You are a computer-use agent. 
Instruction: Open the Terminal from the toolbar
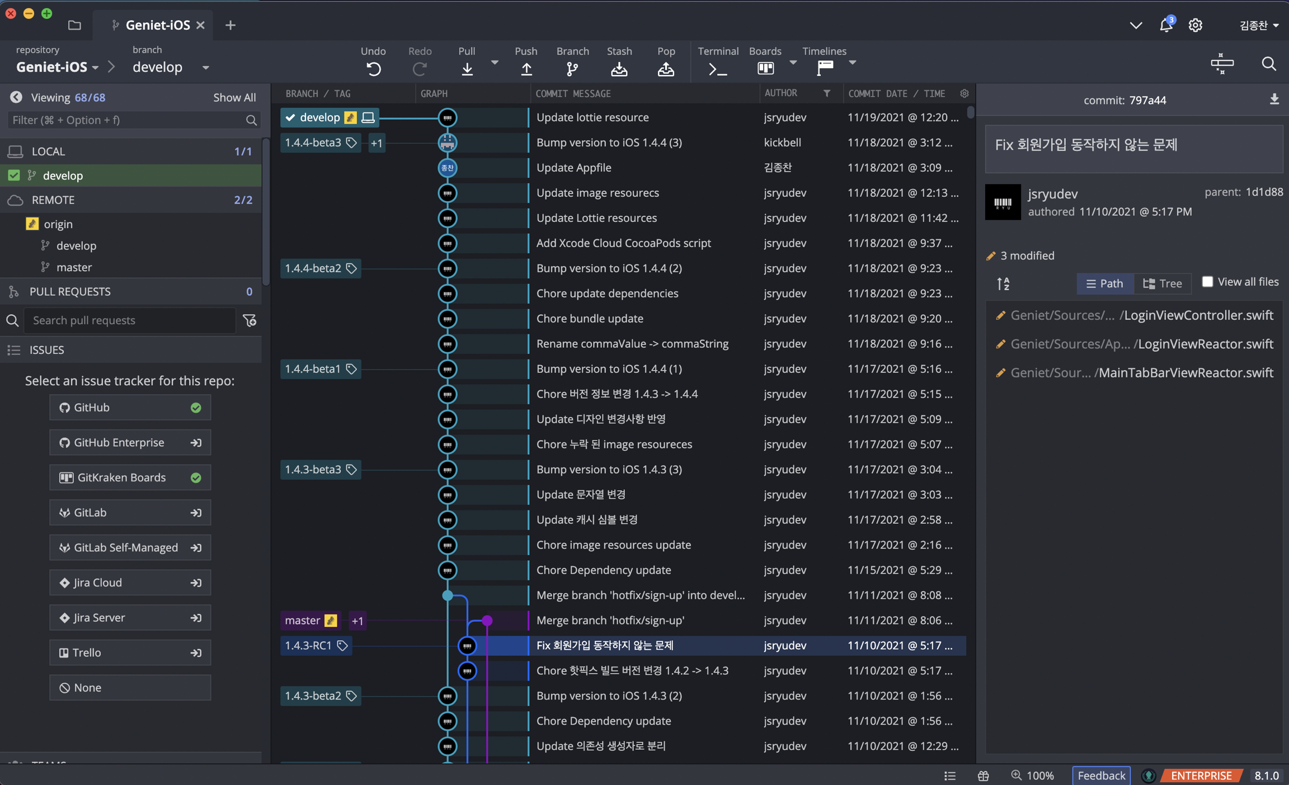tap(717, 69)
